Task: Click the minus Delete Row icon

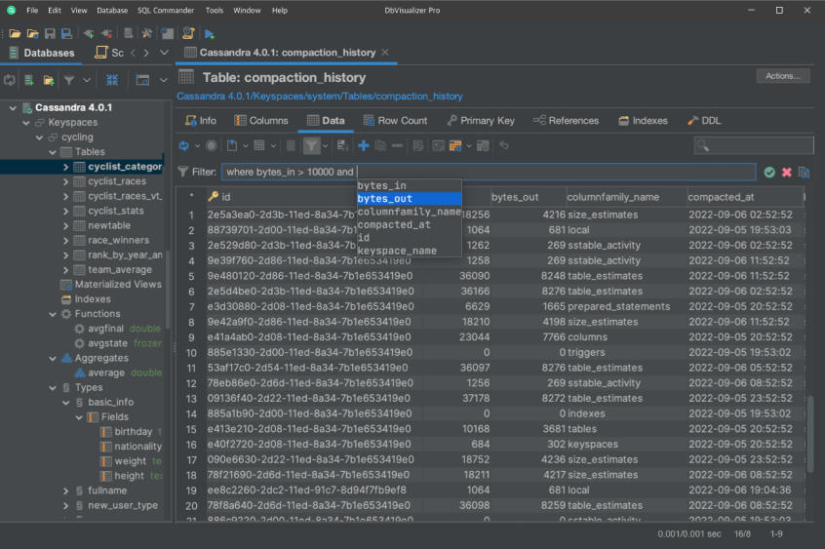Action: coord(397,146)
